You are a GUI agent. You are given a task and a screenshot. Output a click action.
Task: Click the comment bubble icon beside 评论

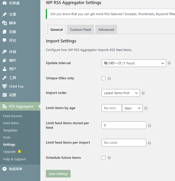pos(5,40)
